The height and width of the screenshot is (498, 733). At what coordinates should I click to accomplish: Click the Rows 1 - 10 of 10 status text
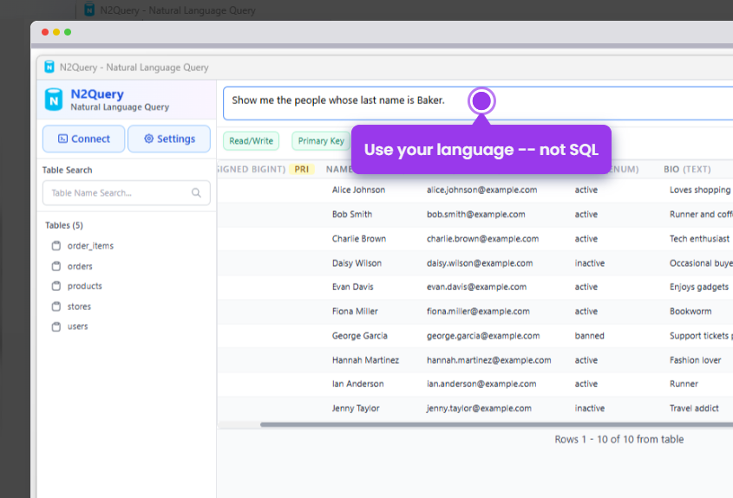619,439
